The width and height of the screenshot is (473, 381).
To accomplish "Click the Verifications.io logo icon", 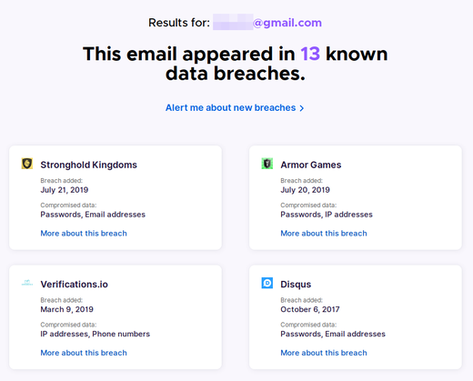I will [x=27, y=283].
